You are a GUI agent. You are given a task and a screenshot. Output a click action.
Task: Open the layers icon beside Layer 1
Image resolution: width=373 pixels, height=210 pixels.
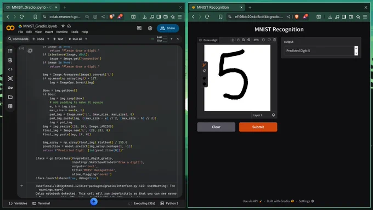(273, 115)
